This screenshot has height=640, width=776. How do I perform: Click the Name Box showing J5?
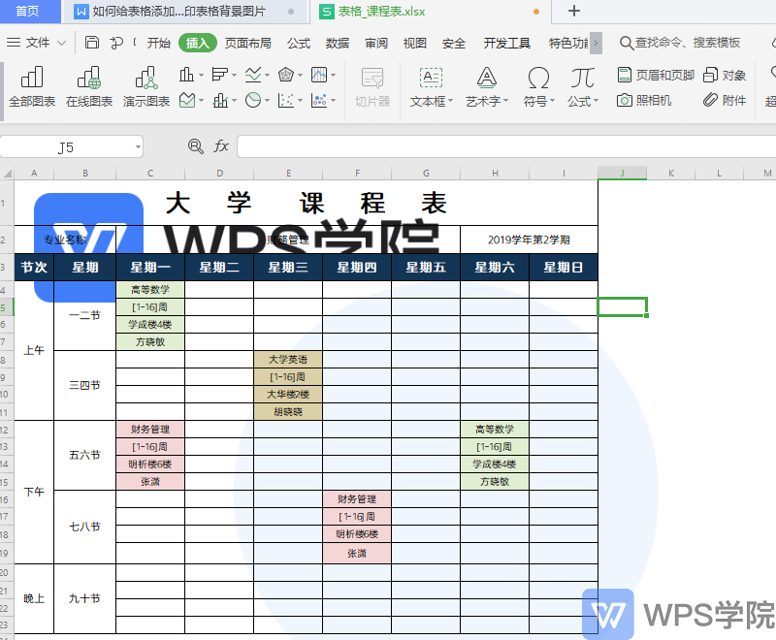point(66,146)
